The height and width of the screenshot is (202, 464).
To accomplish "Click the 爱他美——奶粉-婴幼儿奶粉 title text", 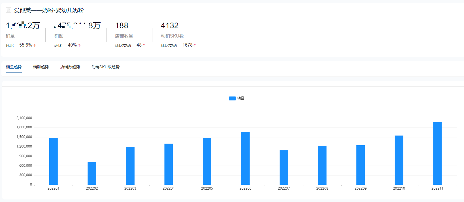I will [49, 10].
